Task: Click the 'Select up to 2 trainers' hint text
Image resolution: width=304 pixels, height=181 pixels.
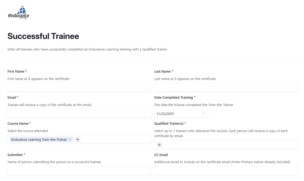Action: coord(221,133)
